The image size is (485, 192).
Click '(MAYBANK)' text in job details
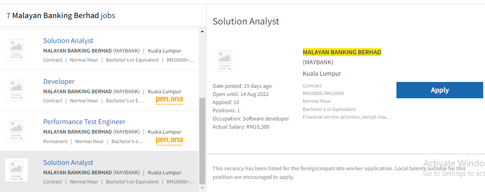click(x=318, y=62)
